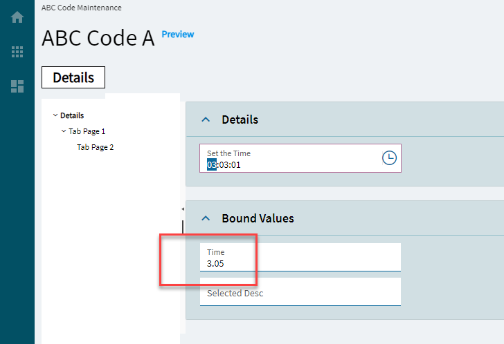This screenshot has width=504, height=344.
Task: Open the apps grid menu icon
Action: (17, 52)
